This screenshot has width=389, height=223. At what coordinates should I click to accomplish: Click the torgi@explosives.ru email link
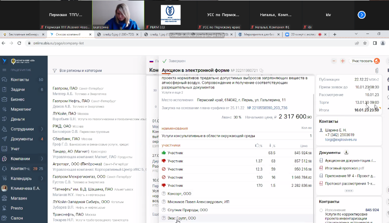coord(341,139)
